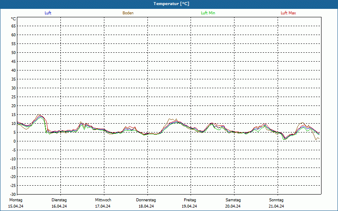Screen dimensions: 338x211
Task: Click the date 20.04.24
Action: [x=233, y=206]
